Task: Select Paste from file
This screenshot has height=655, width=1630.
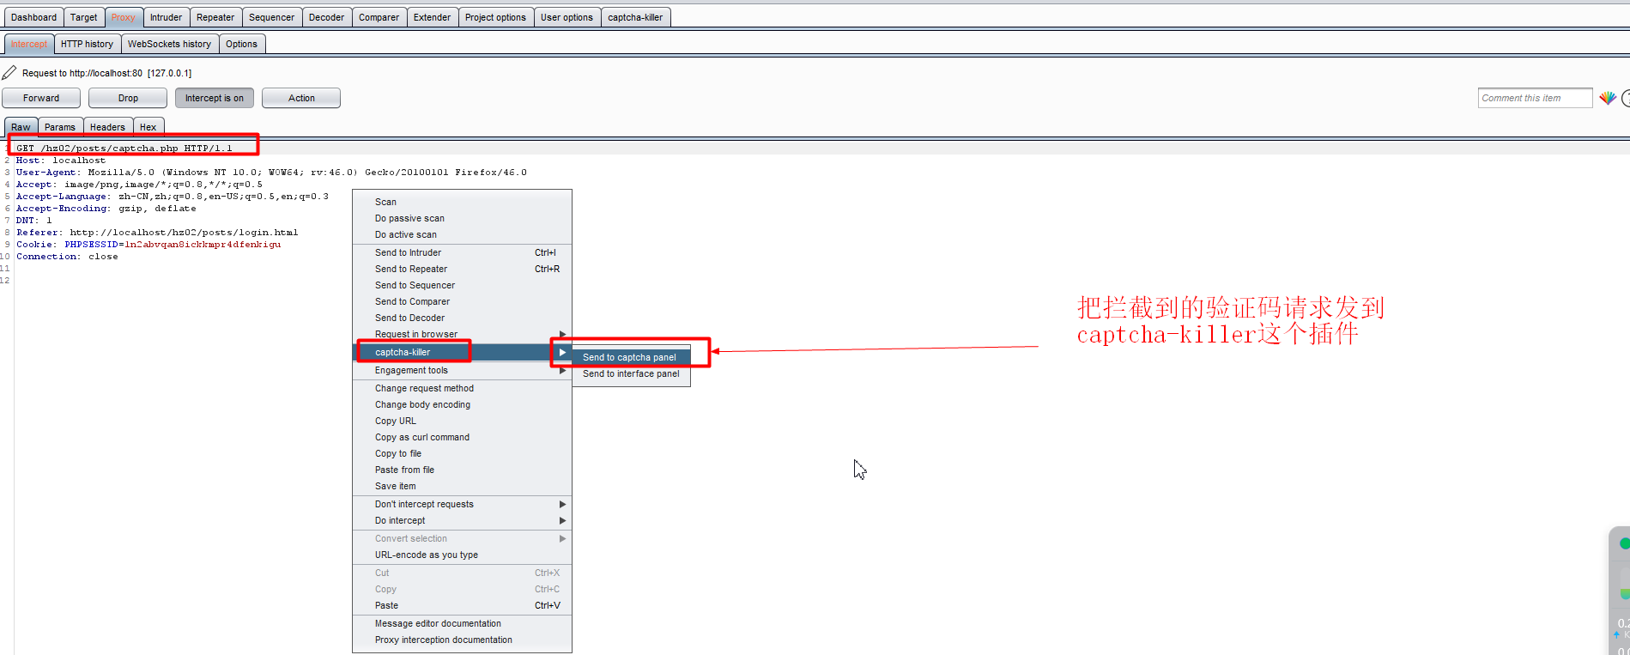Action: [462, 470]
